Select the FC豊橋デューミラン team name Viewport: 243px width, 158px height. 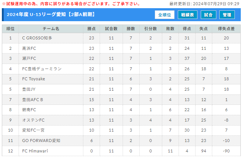pos(42,69)
